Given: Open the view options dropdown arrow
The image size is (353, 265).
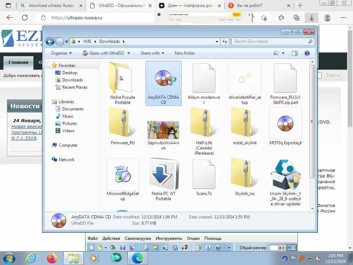Looking at the screenshot, I should coord(283,53).
